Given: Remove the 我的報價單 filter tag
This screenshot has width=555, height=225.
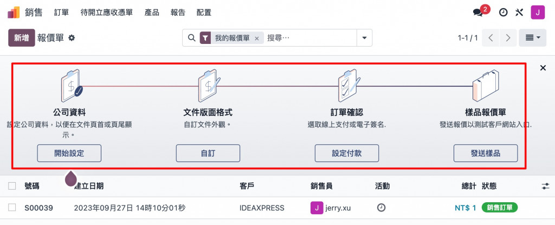Looking at the screenshot, I should click(257, 38).
